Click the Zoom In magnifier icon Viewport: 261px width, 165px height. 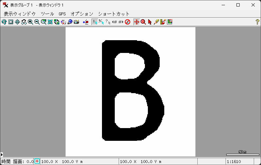pyautogui.click(x=30, y=22)
